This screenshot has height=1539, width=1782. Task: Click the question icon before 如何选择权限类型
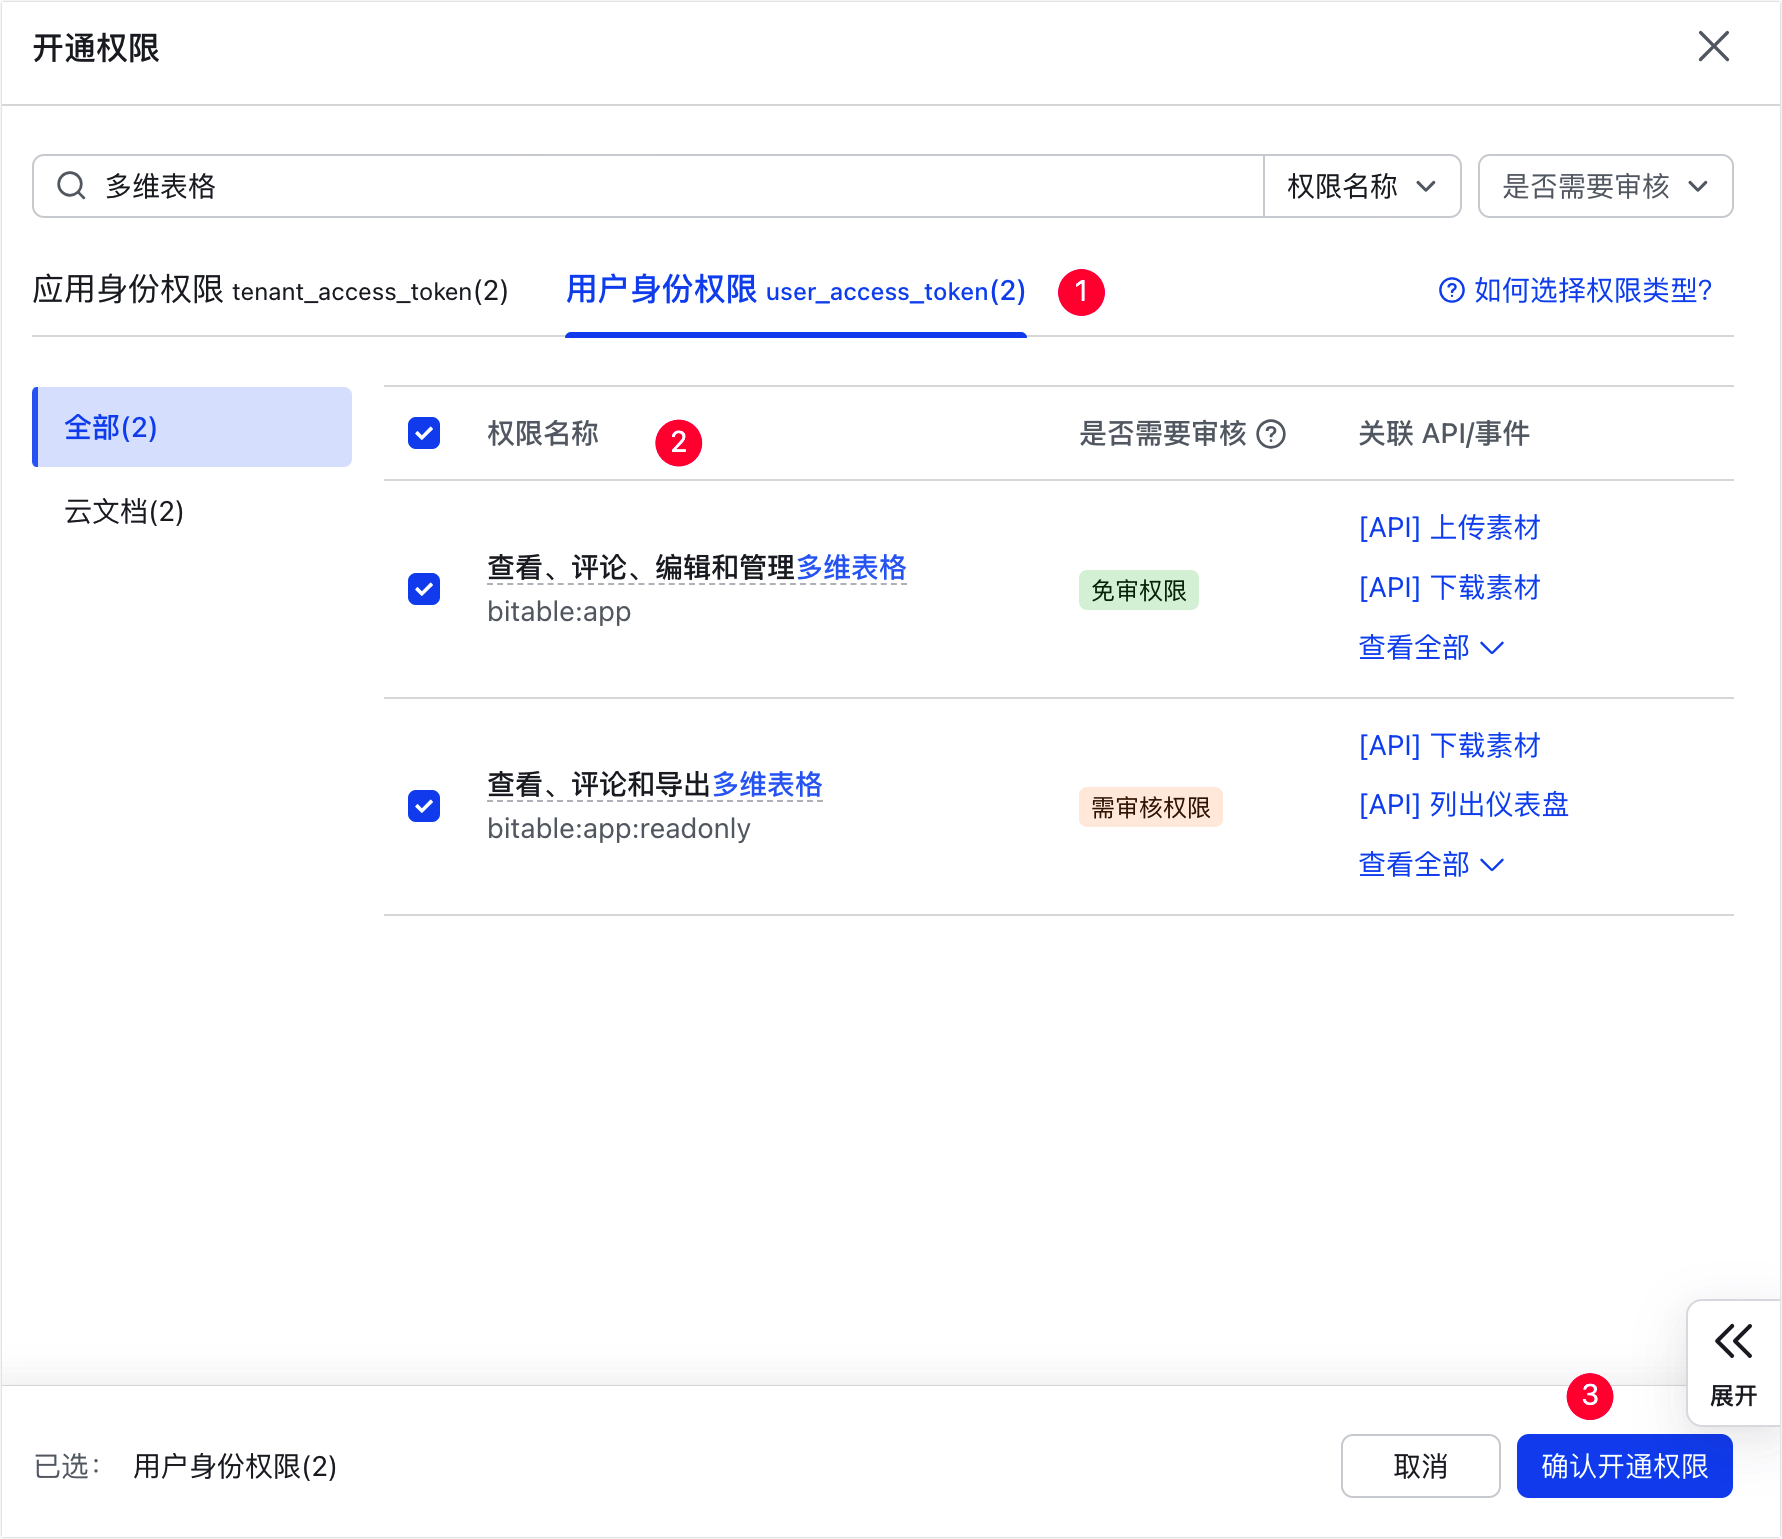(x=1450, y=291)
